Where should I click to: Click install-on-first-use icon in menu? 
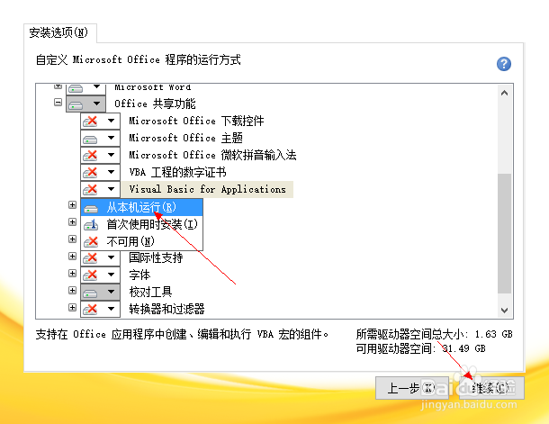pos(91,225)
